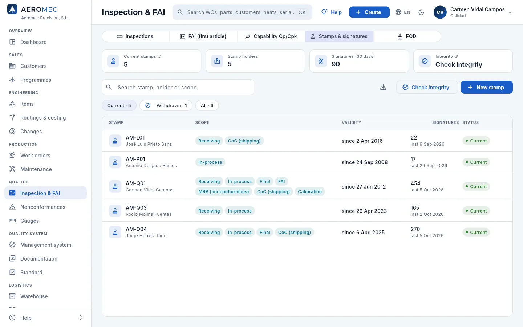Filter stamps by Current · 5
523x327 pixels.
coord(119,105)
